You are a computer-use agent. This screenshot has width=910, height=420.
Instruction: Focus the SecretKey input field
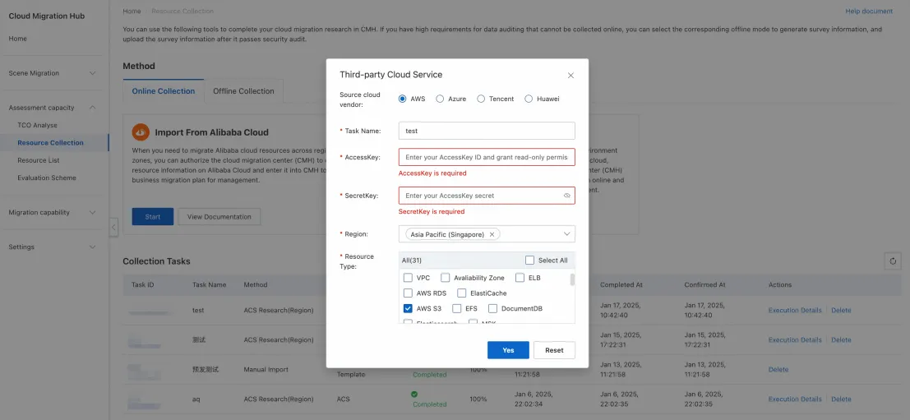point(487,196)
